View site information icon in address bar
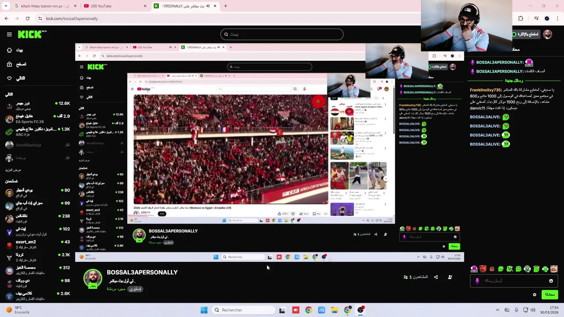 coord(40,18)
